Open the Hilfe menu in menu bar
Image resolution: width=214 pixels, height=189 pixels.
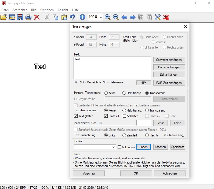point(75,10)
